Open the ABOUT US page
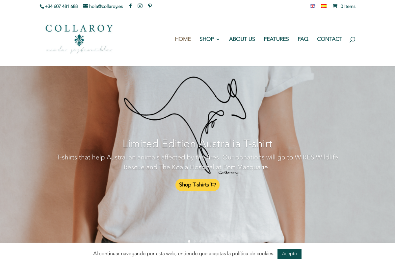 pos(242,39)
